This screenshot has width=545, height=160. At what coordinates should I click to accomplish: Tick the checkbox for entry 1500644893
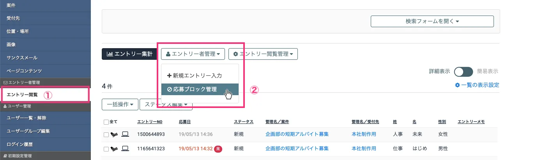coord(106,134)
